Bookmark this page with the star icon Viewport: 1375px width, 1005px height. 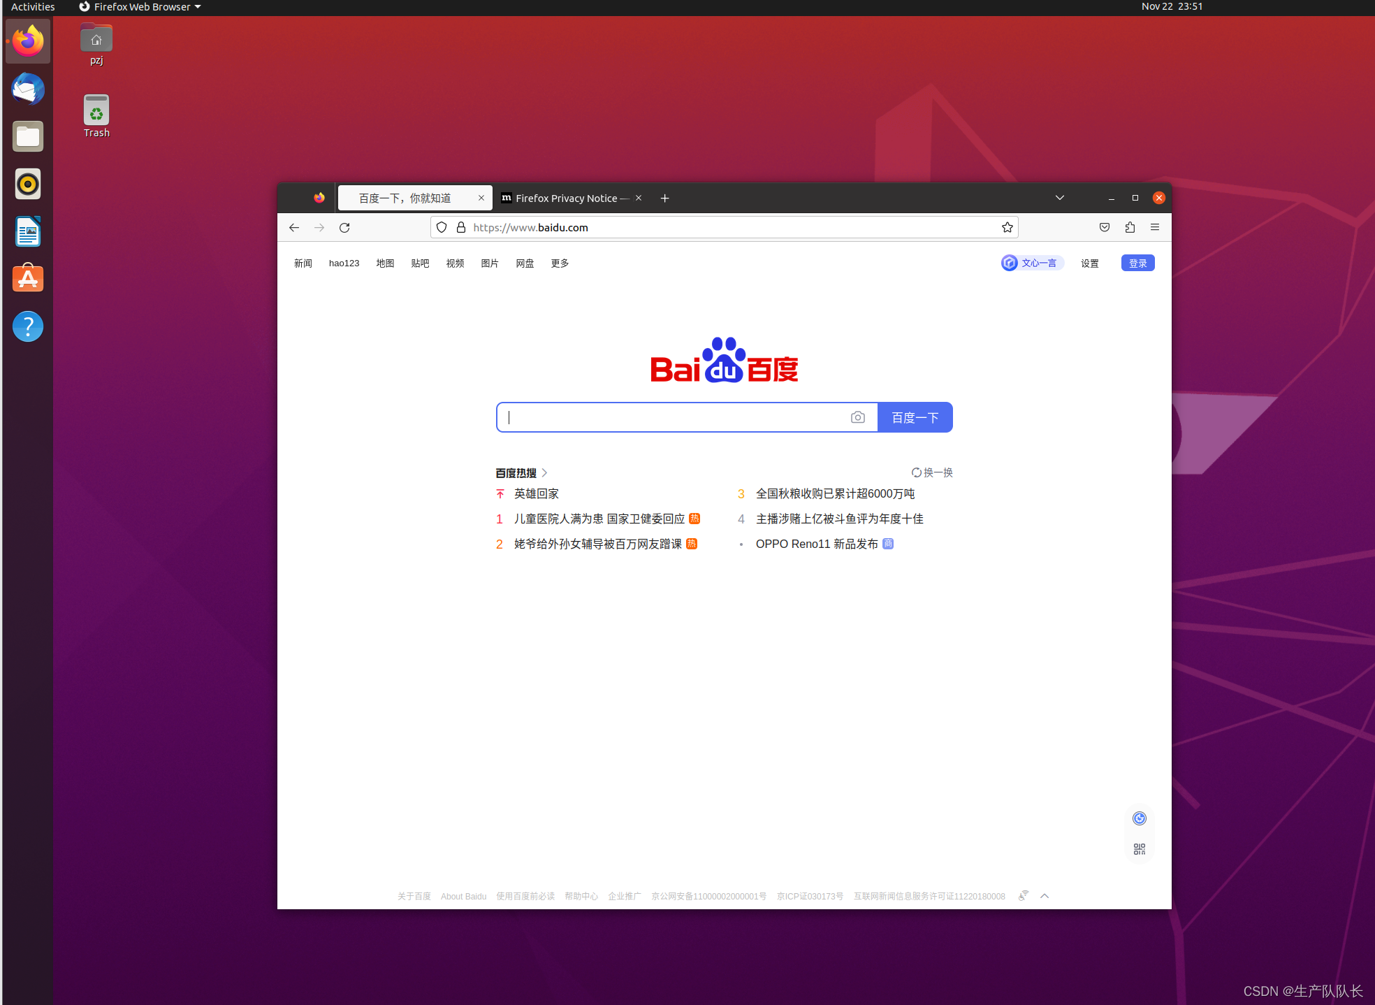click(1007, 228)
